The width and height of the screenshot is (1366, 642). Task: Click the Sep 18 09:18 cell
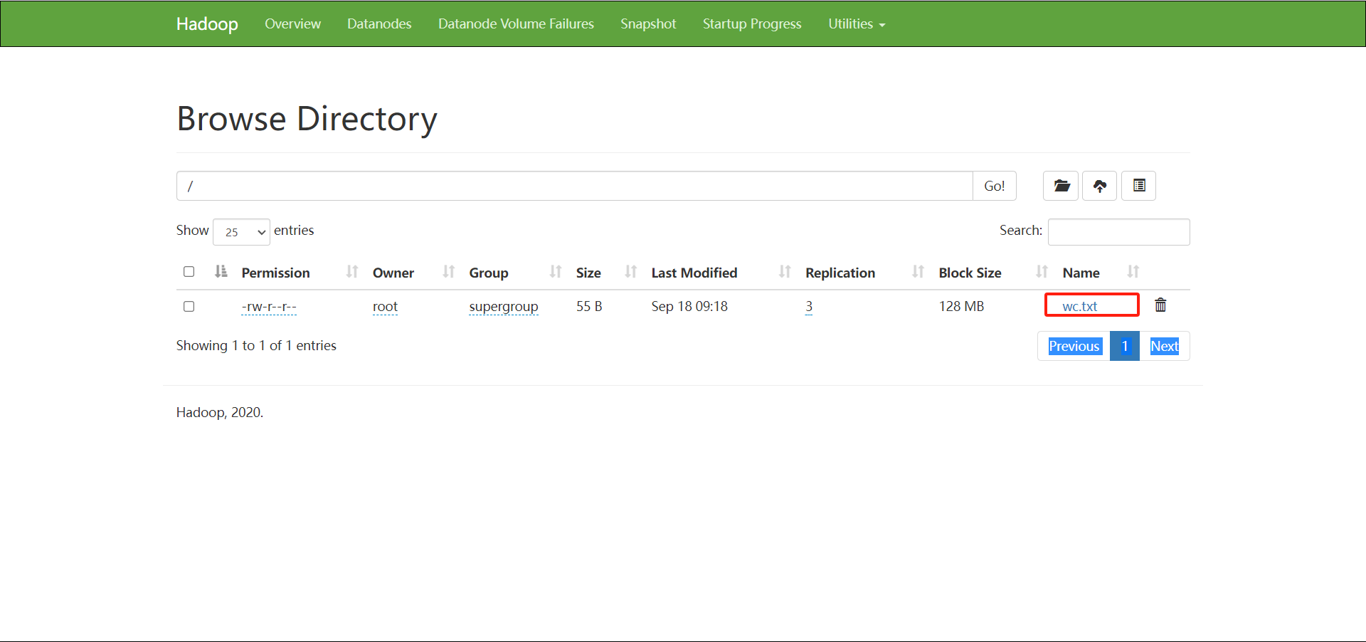[x=689, y=307]
